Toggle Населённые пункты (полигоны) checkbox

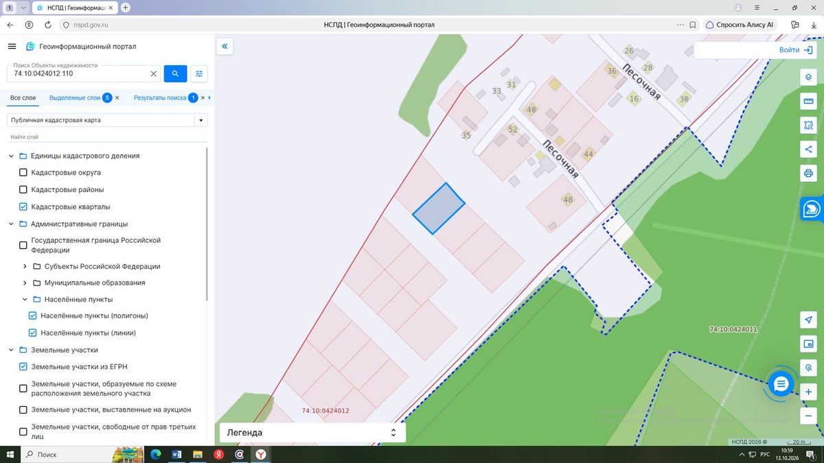32,316
